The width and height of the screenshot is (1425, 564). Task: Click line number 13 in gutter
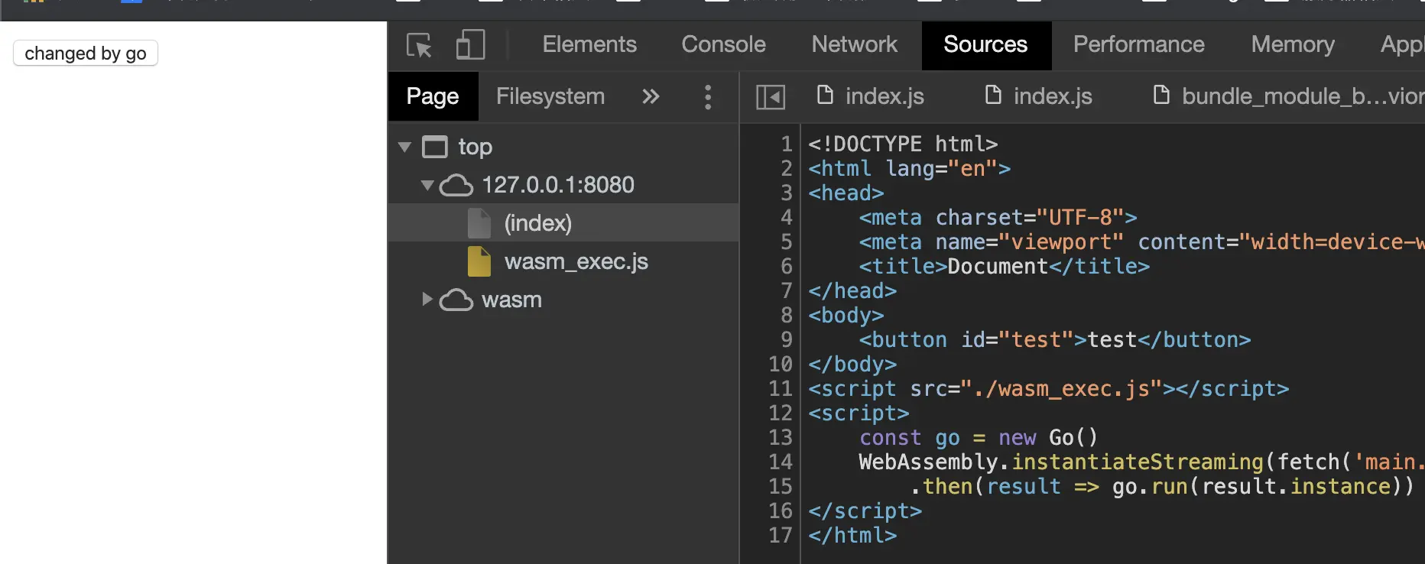pos(780,438)
